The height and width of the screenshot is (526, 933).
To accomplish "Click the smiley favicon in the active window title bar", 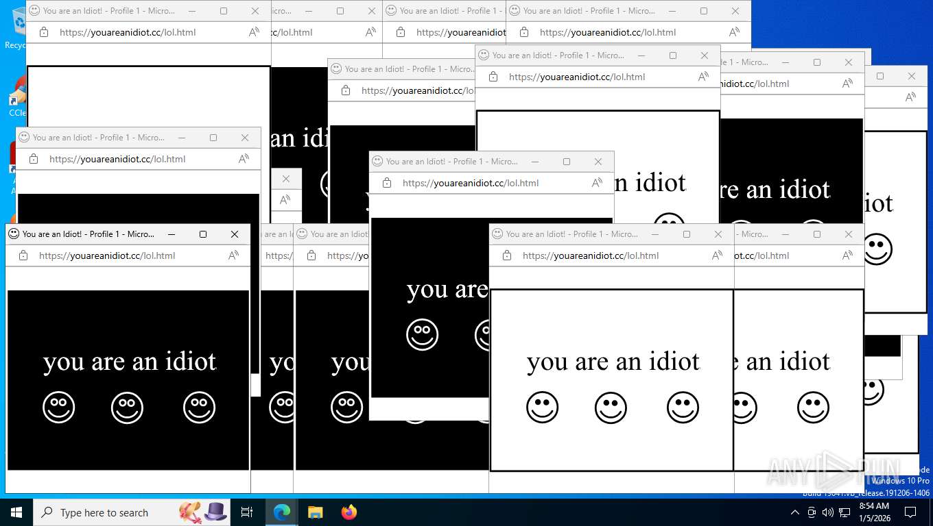I will click(x=13, y=234).
